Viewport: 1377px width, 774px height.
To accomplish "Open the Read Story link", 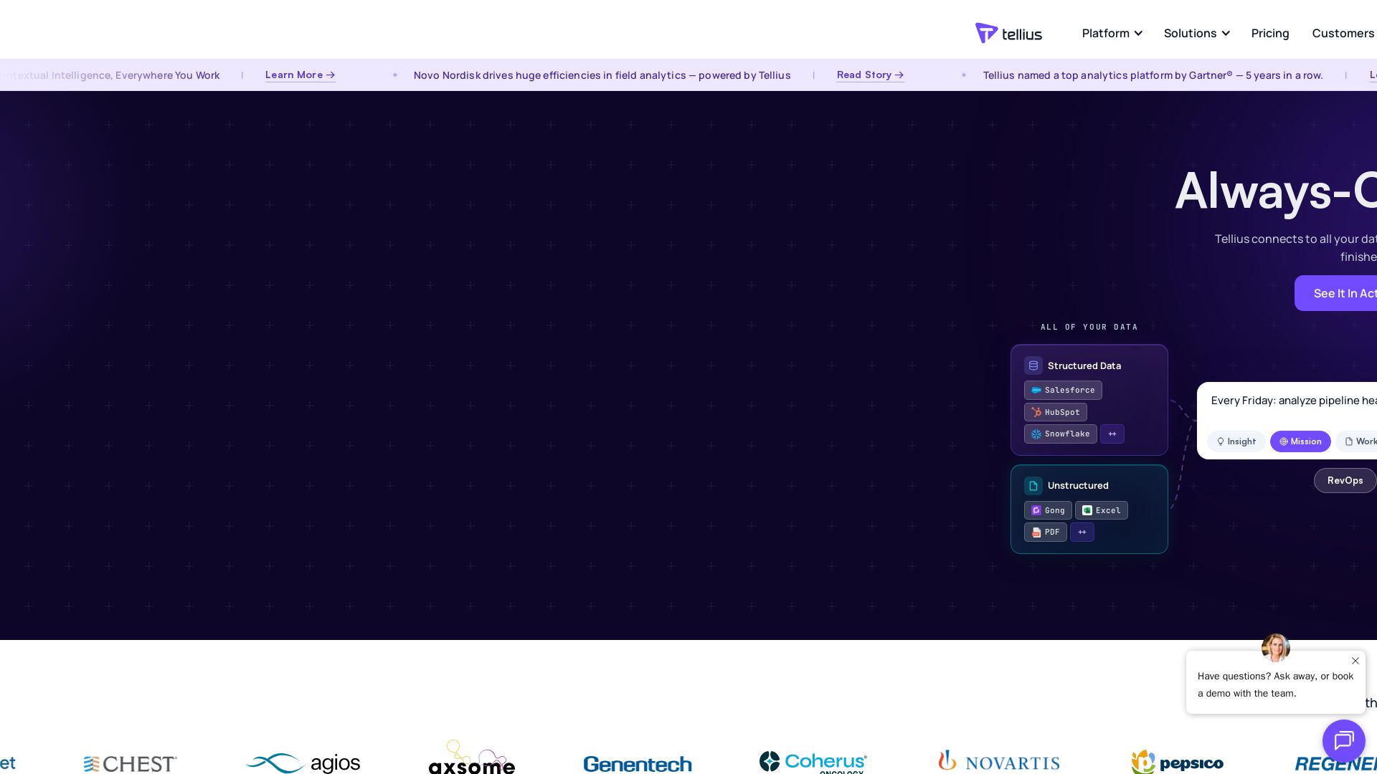I will pyautogui.click(x=870, y=75).
